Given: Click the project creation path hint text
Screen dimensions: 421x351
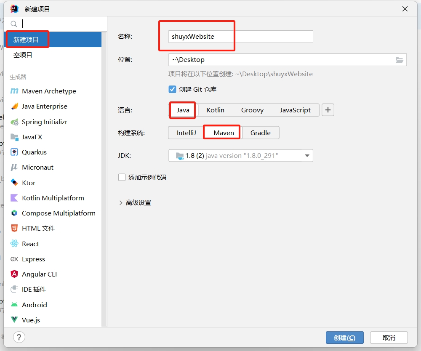Looking at the screenshot, I should tap(240, 74).
